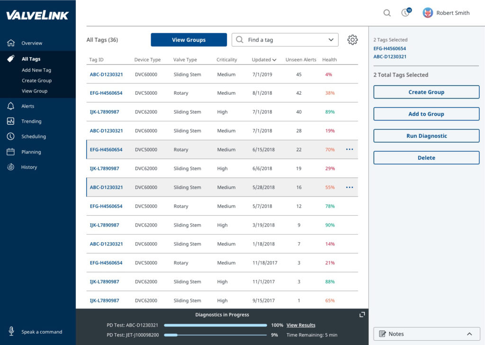The height and width of the screenshot is (345, 485).
Task: Click the Trending chart icon
Action: [11, 121]
